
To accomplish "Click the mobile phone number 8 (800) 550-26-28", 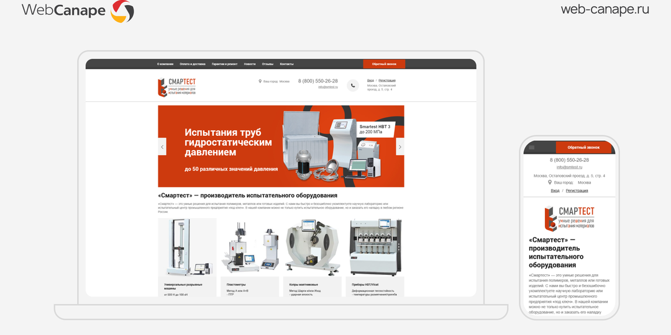I will coord(569,160).
